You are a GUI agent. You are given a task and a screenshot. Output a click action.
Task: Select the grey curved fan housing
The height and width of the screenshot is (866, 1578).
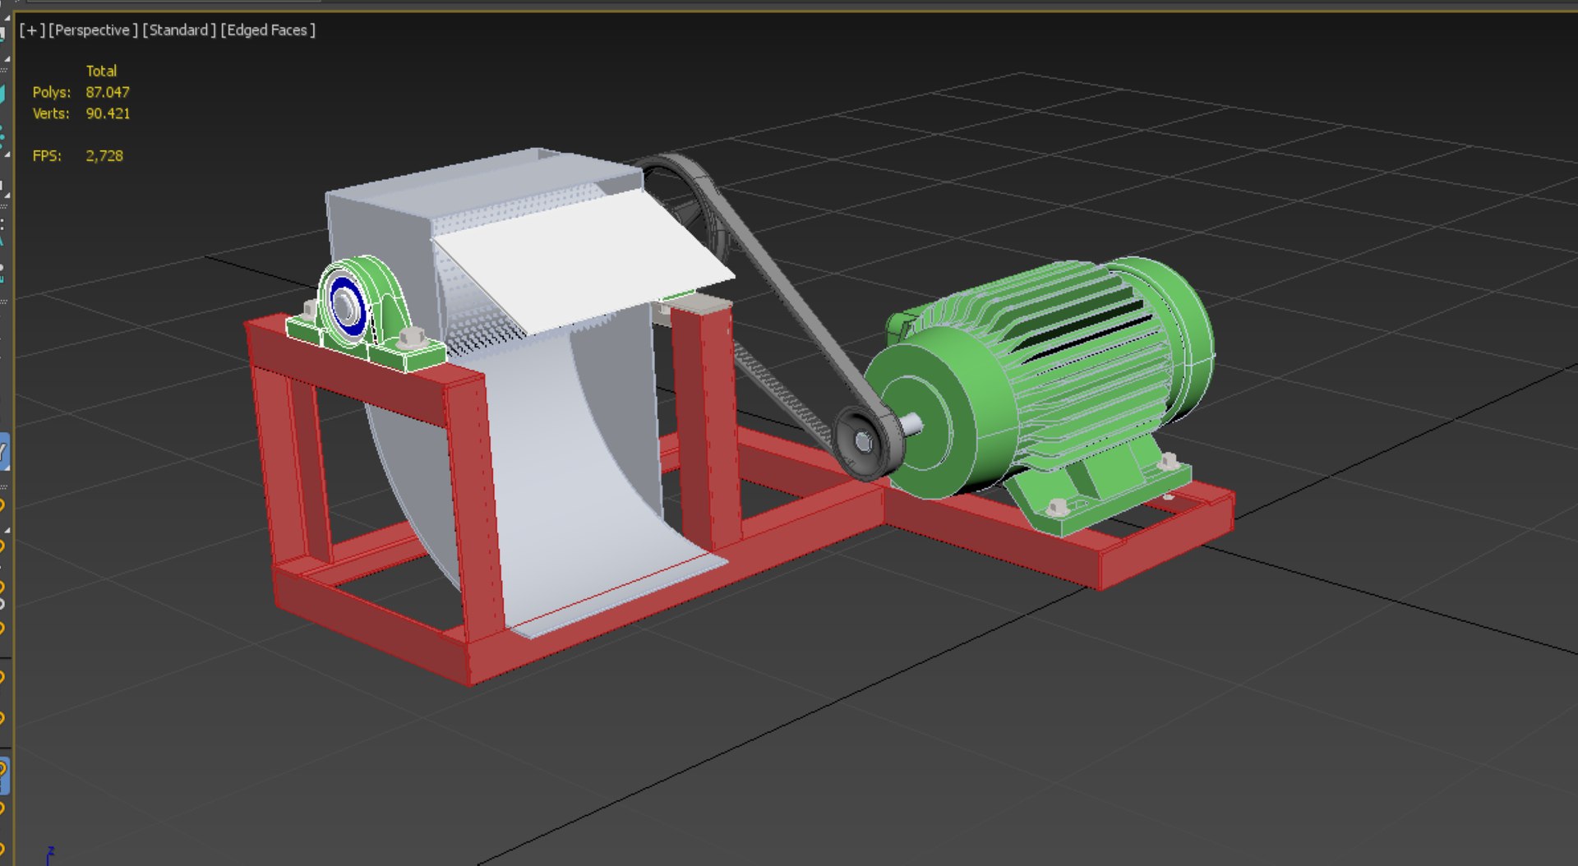pos(575,460)
